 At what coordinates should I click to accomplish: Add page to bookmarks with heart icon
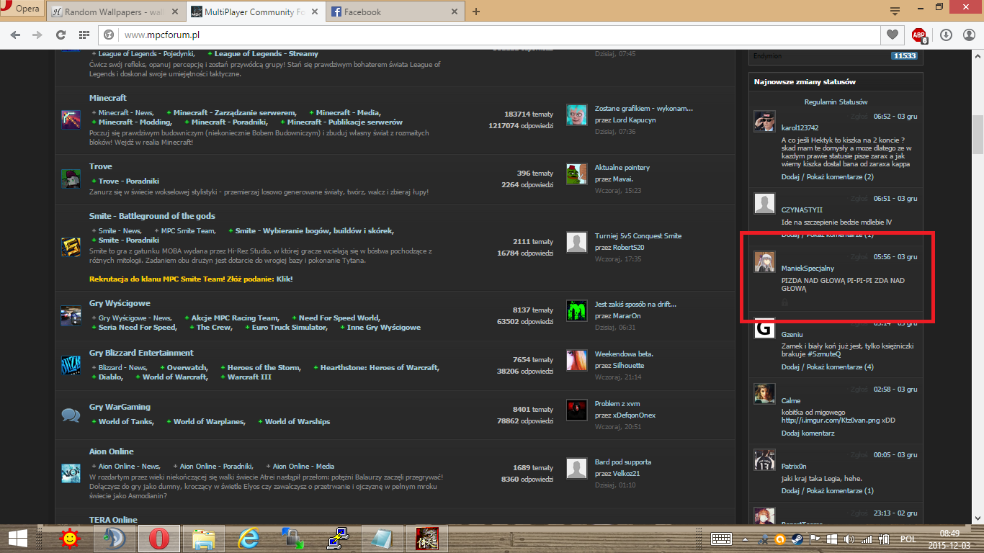pyautogui.click(x=893, y=35)
